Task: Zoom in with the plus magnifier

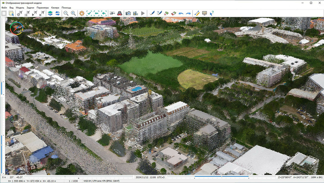Action: [73, 13]
